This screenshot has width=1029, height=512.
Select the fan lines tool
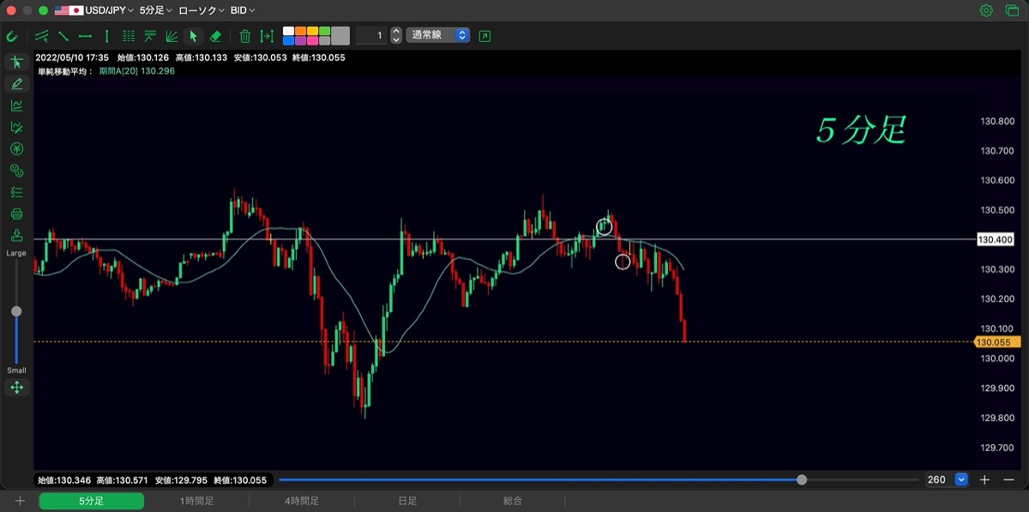(171, 36)
